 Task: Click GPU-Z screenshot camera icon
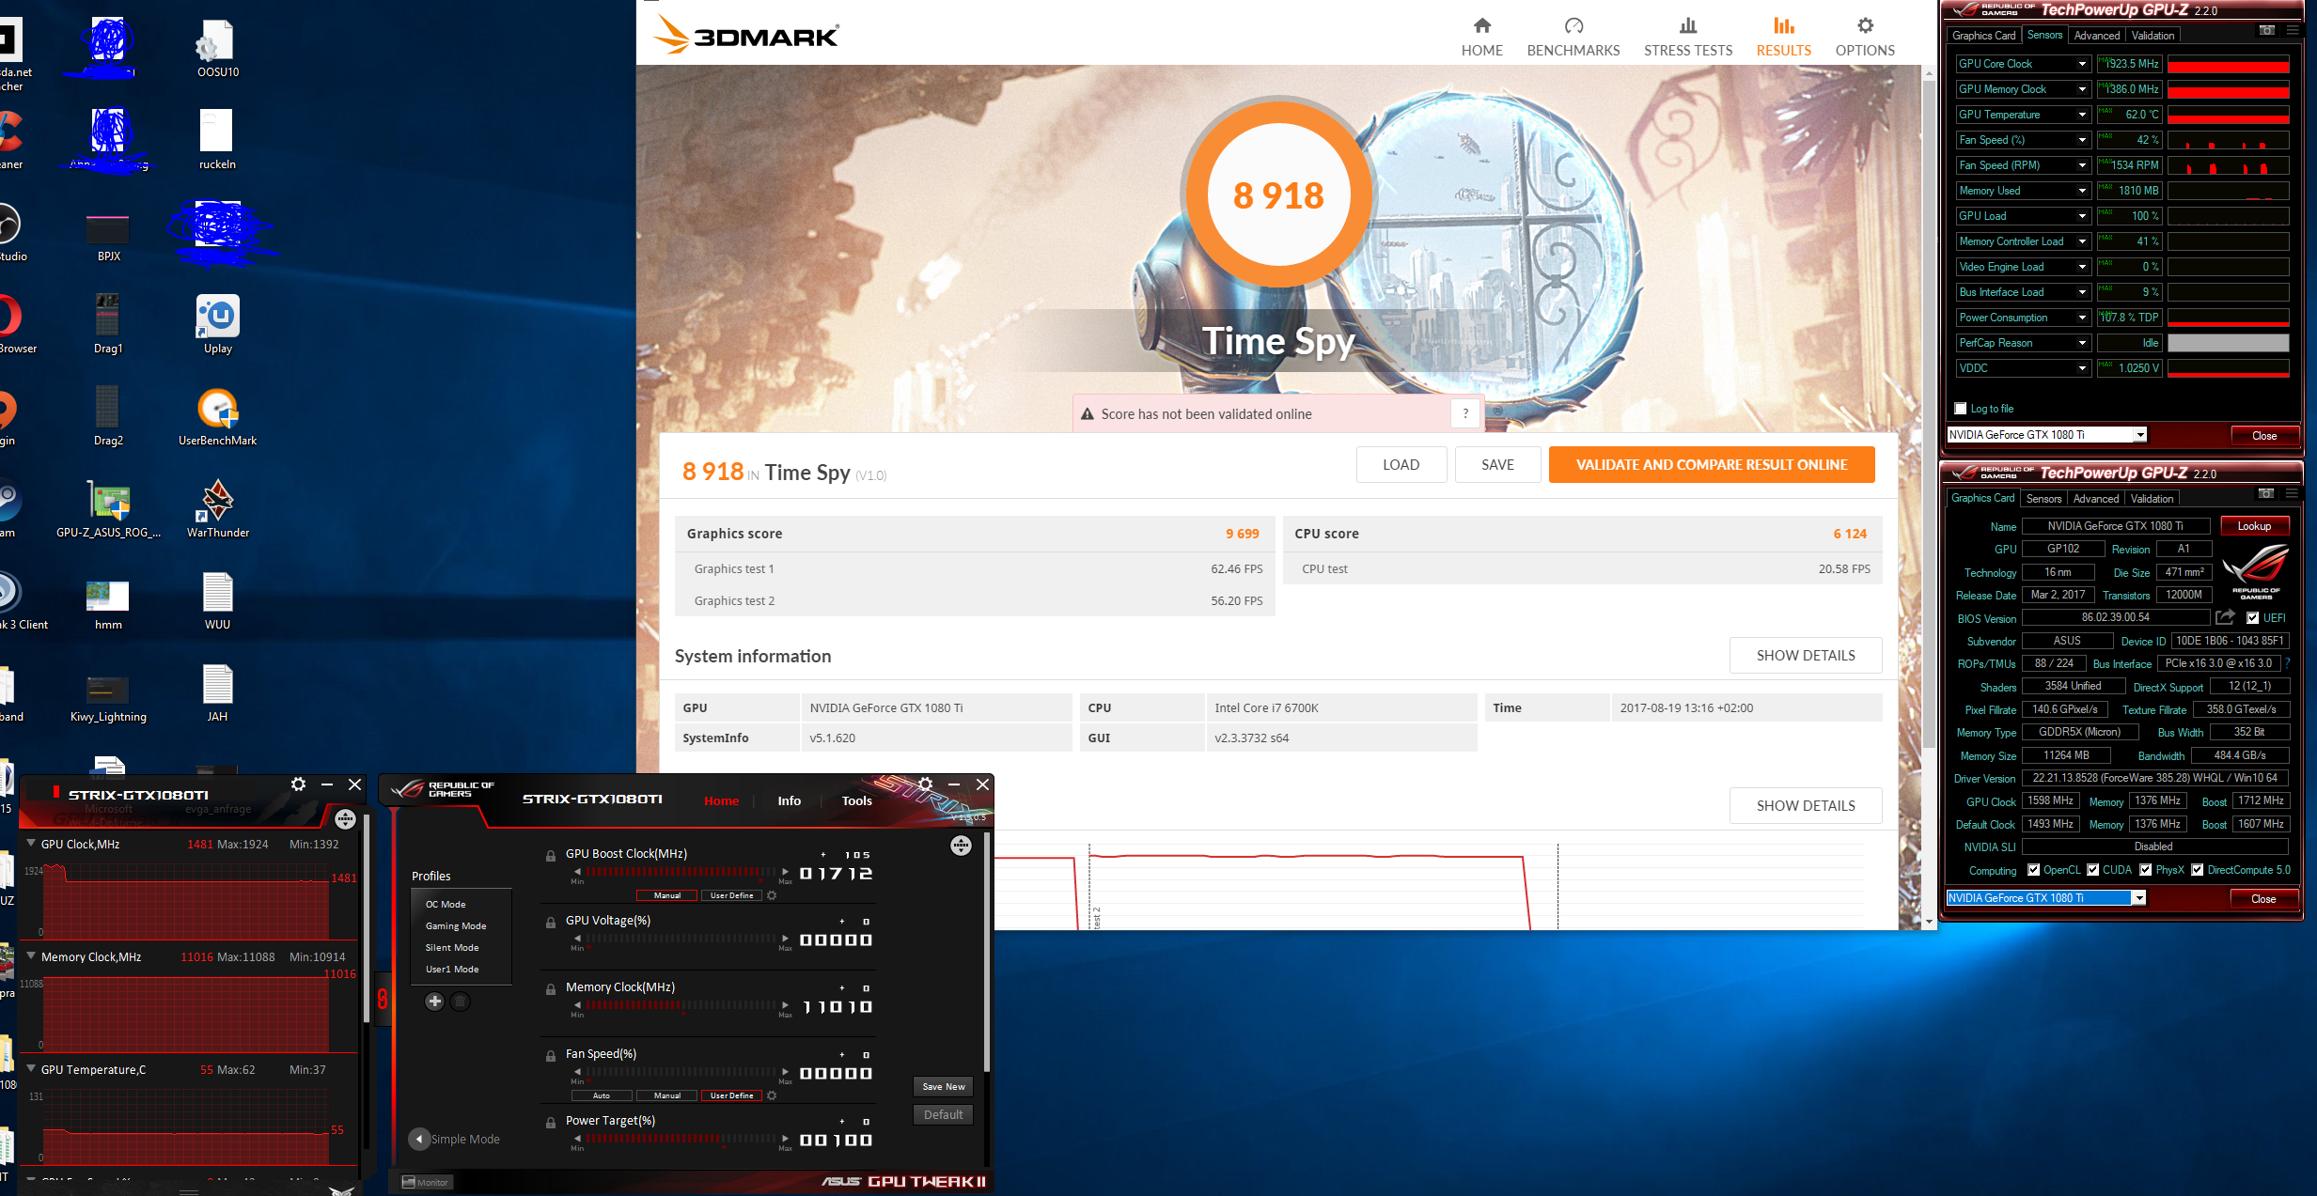[x=2266, y=30]
